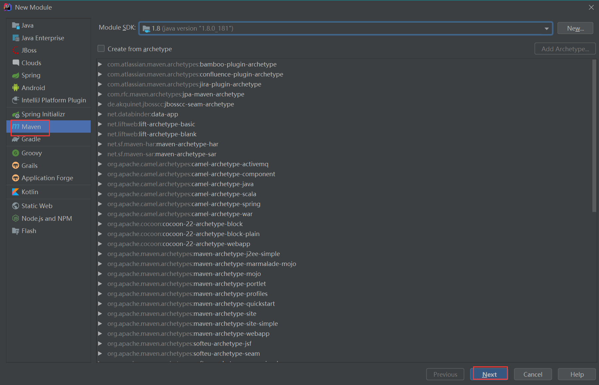This screenshot has height=385, width=599.
Task: Click the Help button
Action: tap(577, 374)
